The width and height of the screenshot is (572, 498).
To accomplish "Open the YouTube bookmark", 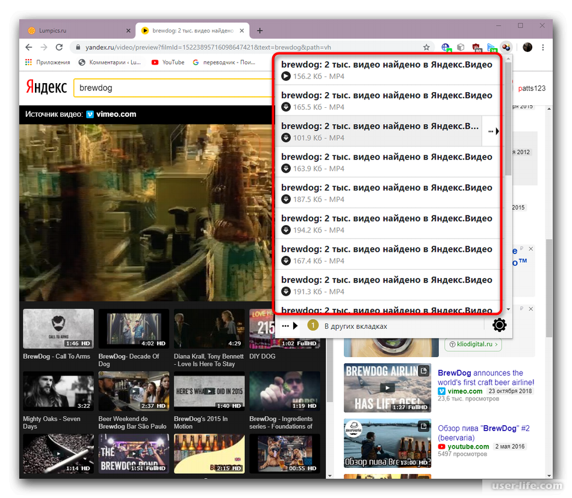I will coord(168,63).
